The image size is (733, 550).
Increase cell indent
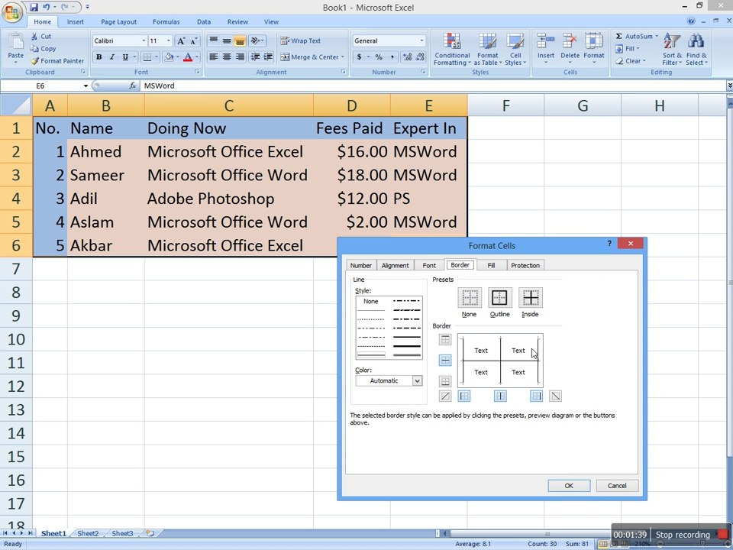(268, 57)
